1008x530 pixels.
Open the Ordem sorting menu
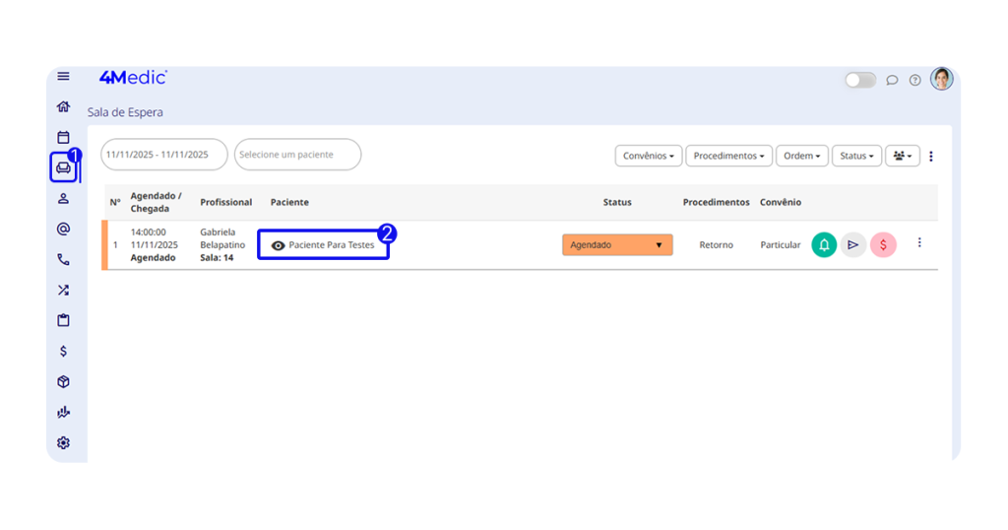[x=801, y=156]
